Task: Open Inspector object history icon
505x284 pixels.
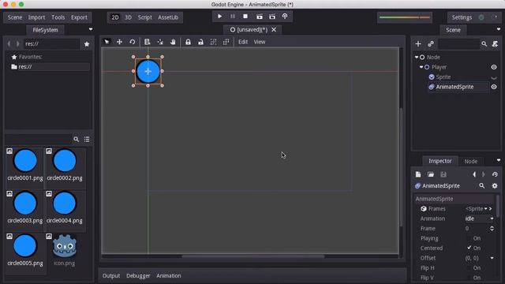Action: 495,174
